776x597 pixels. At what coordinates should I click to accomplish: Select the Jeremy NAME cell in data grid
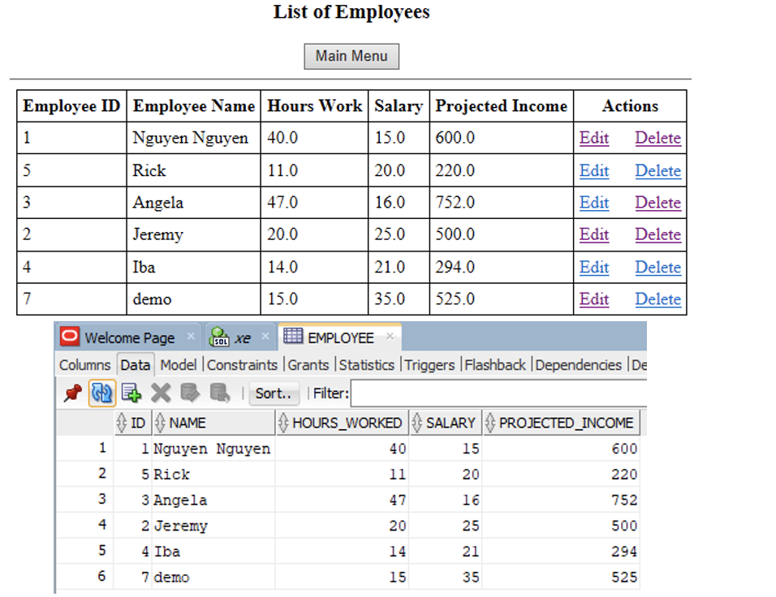coord(213,526)
